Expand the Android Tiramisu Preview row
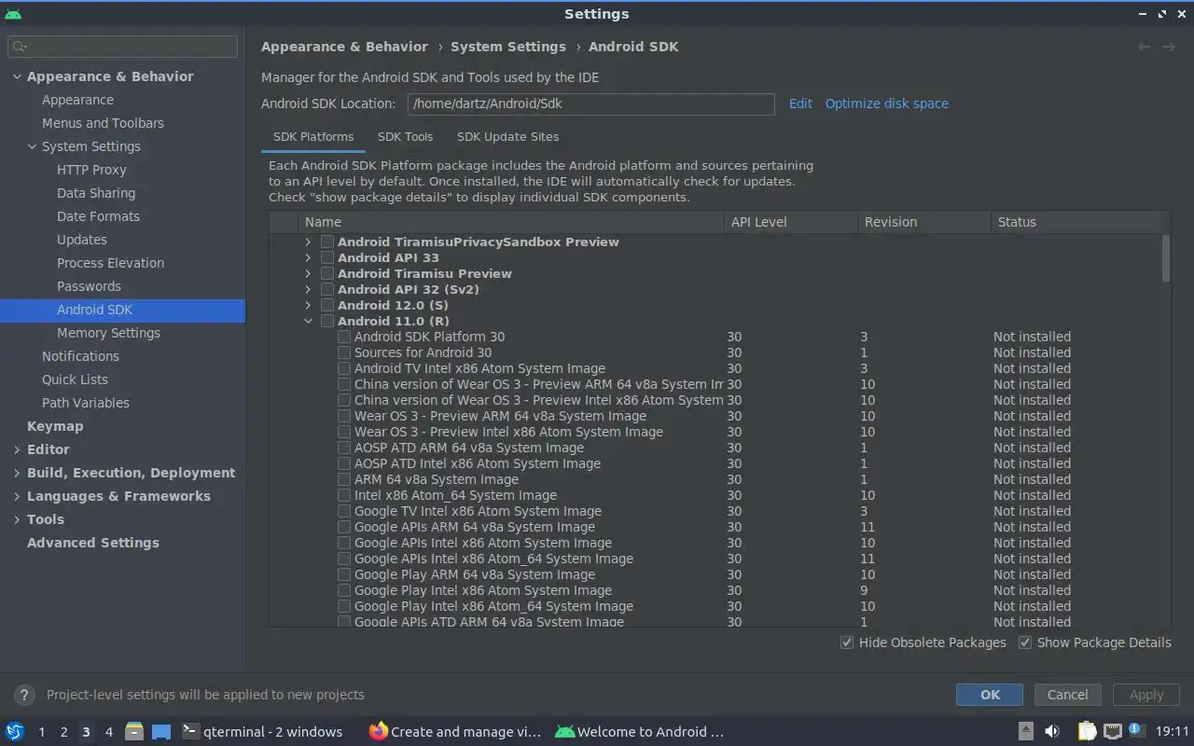Screen dimensions: 1194x746 click(308, 273)
